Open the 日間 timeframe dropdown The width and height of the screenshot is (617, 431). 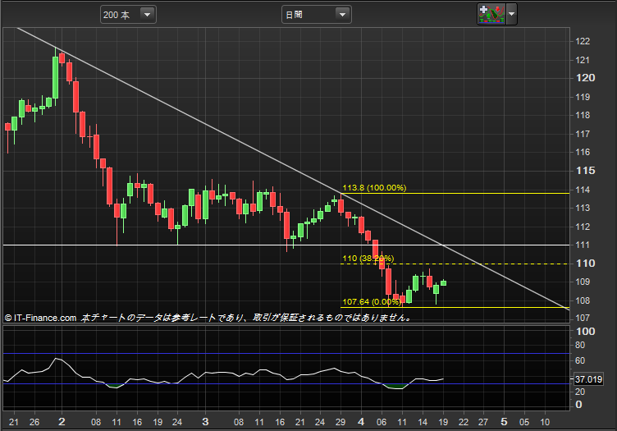tap(317, 15)
